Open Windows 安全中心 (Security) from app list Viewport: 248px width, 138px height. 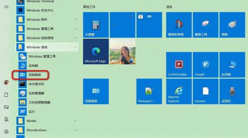tap(47, 10)
